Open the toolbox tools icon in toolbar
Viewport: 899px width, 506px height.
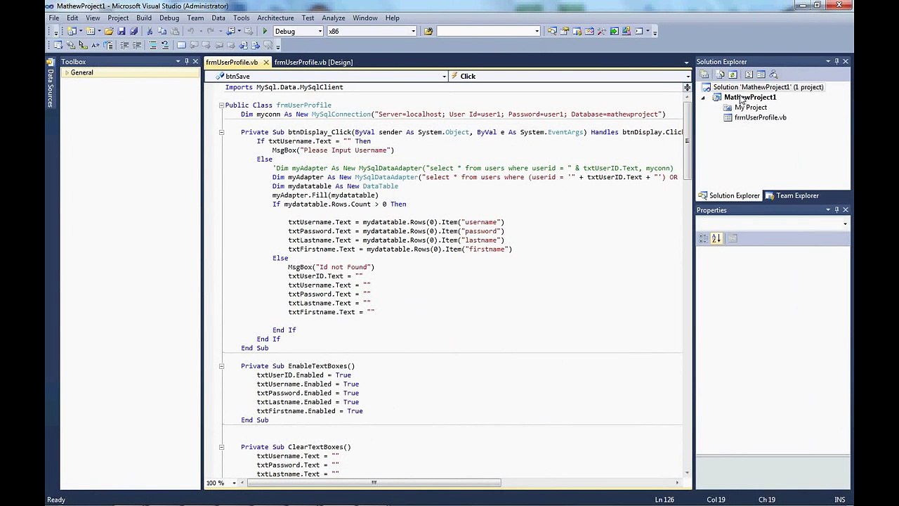coord(602,31)
